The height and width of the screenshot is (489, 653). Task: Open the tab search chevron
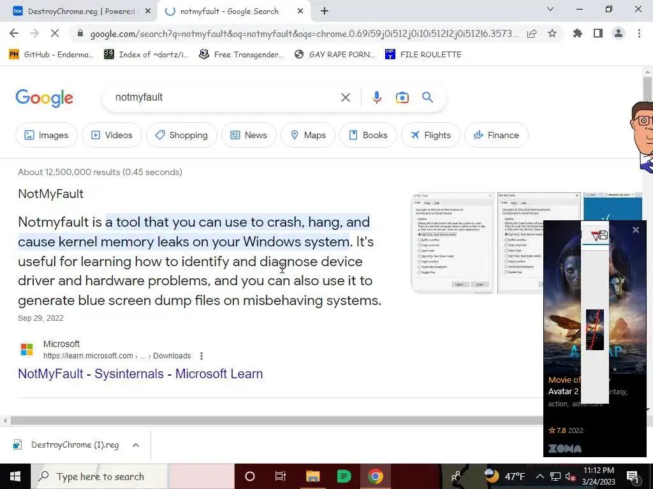pos(550,9)
